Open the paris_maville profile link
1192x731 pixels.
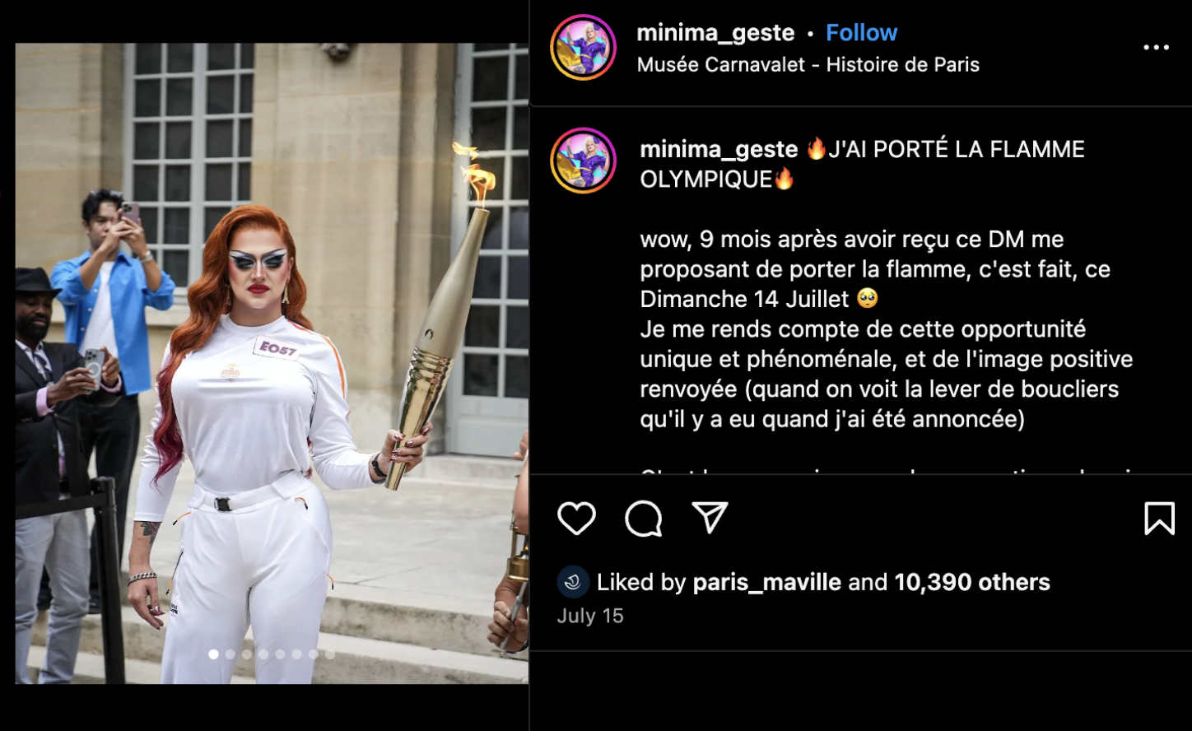coord(766,582)
